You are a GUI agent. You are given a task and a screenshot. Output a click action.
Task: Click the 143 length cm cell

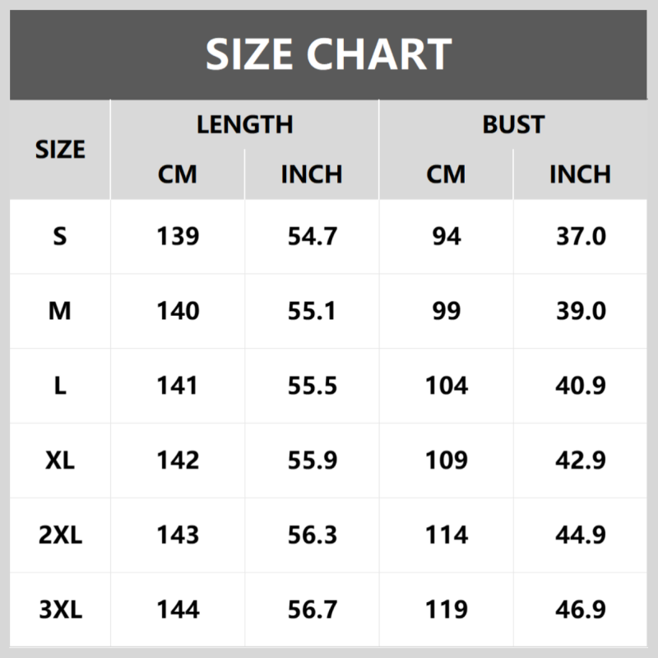tap(178, 535)
